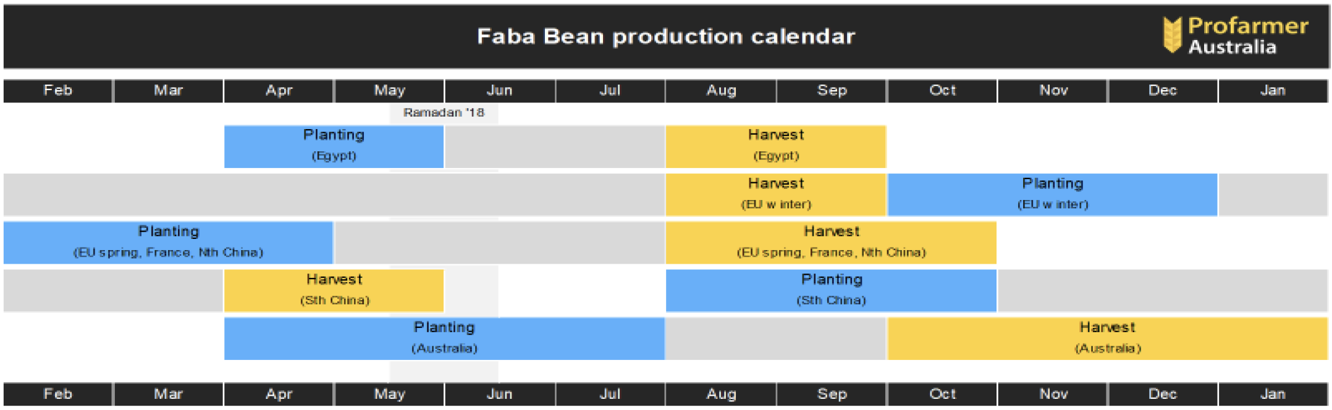This screenshot has width=1332, height=410.
Task: Click Planting (EU spring, France, Nth China) bar
Action: [x=168, y=243]
